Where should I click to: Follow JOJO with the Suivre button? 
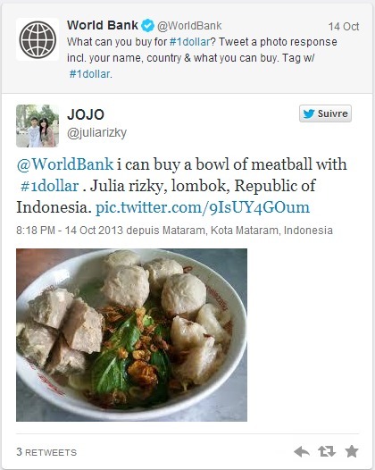tap(325, 113)
